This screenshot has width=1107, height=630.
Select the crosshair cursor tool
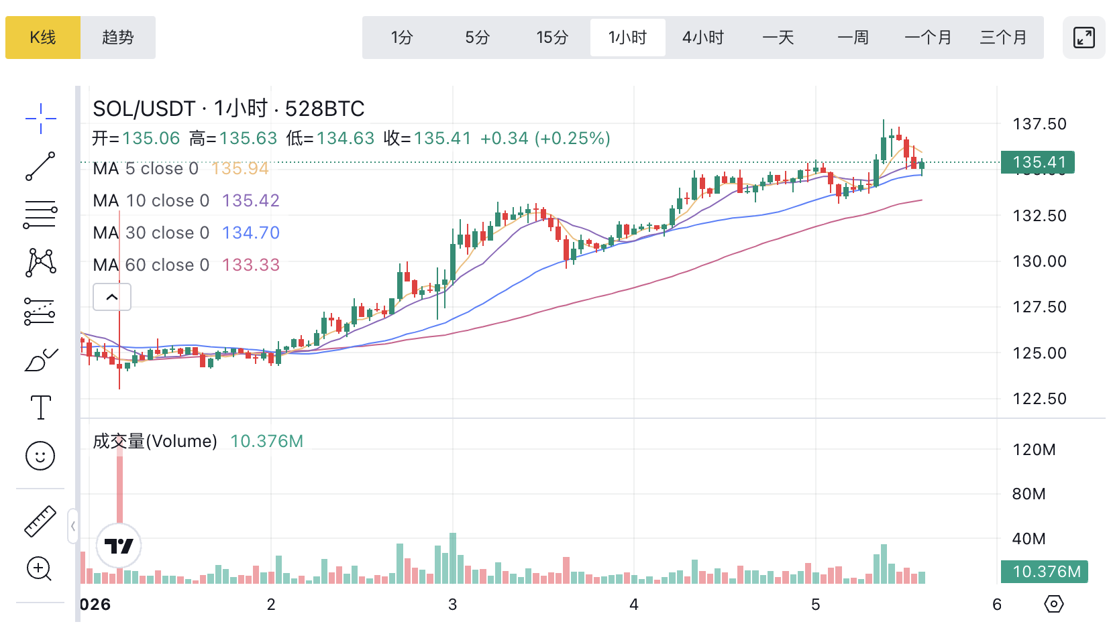(40, 119)
